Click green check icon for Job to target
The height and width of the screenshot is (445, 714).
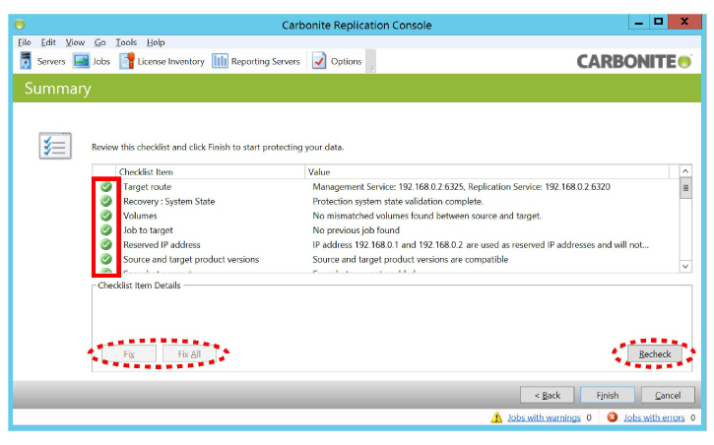coord(106,230)
